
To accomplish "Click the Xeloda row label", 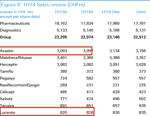I will click(x=6, y=99).
